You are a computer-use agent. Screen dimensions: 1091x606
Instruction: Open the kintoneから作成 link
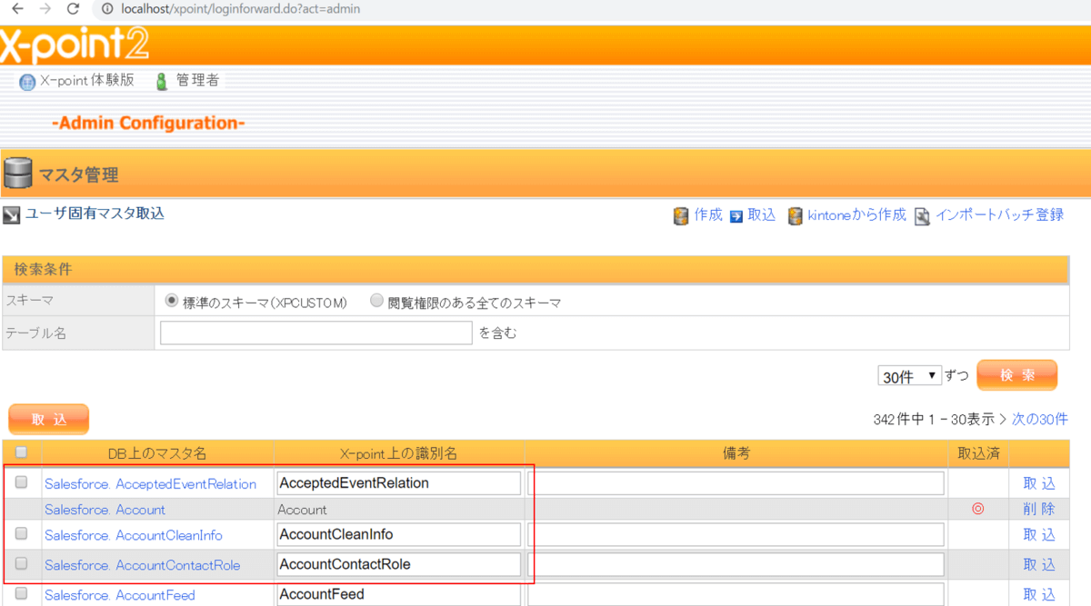[856, 215]
